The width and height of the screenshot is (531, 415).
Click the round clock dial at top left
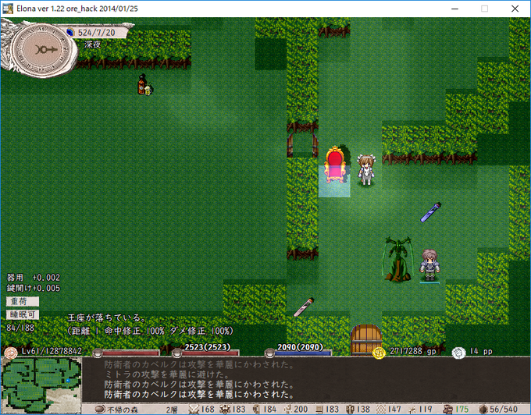coord(41,50)
